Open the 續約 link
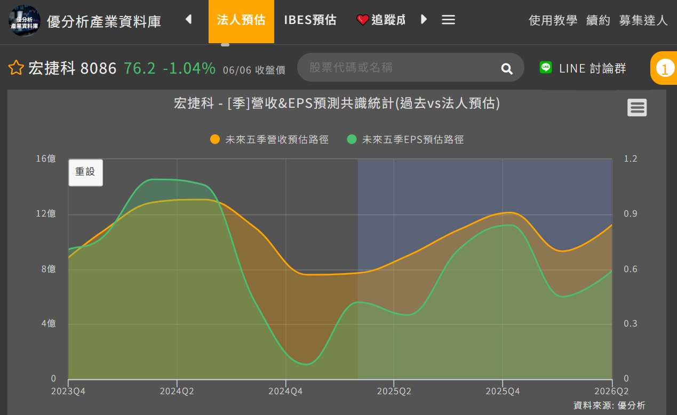The image size is (677, 415). click(x=598, y=20)
